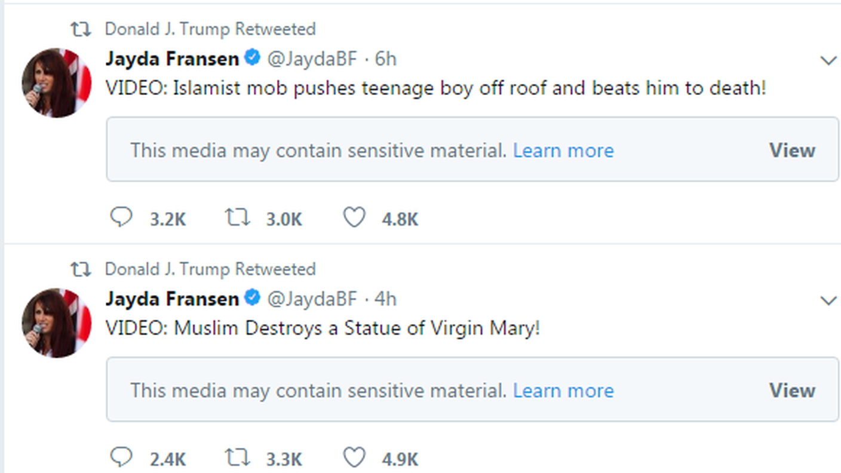The width and height of the screenshot is (841, 473).
Task: Open Jayda Fransen's avatar on first tweet
Action: coord(56,83)
